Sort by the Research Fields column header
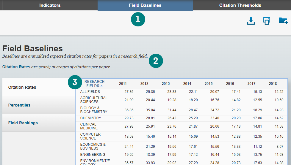The height and width of the screenshot is (165, 291). coord(94,83)
